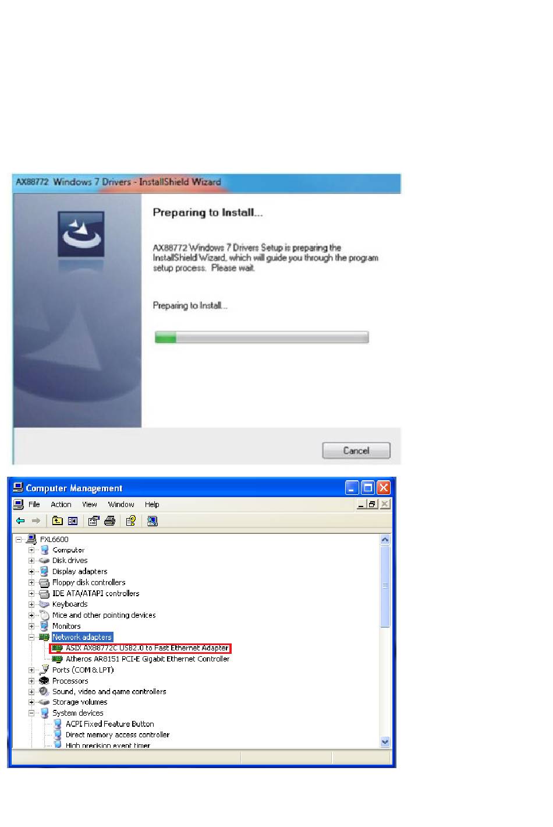
Task: Click the Atheros AR8151 controller icon
Action: click(x=58, y=659)
